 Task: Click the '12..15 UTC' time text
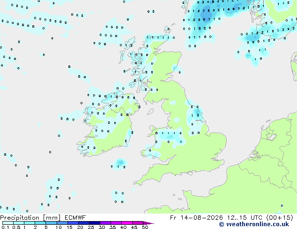point(245,218)
